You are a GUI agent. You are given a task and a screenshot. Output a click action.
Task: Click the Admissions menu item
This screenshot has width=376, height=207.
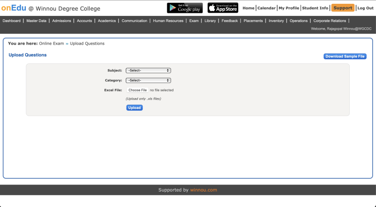[62, 21]
